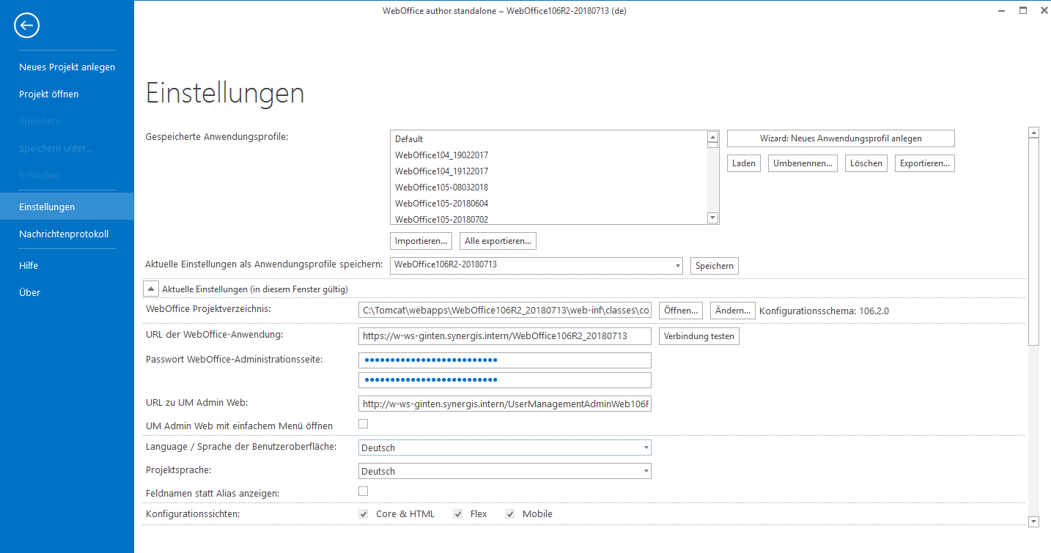Open the Anwendungsprofil name dropdown

pyautogui.click(x=677, y=266)
